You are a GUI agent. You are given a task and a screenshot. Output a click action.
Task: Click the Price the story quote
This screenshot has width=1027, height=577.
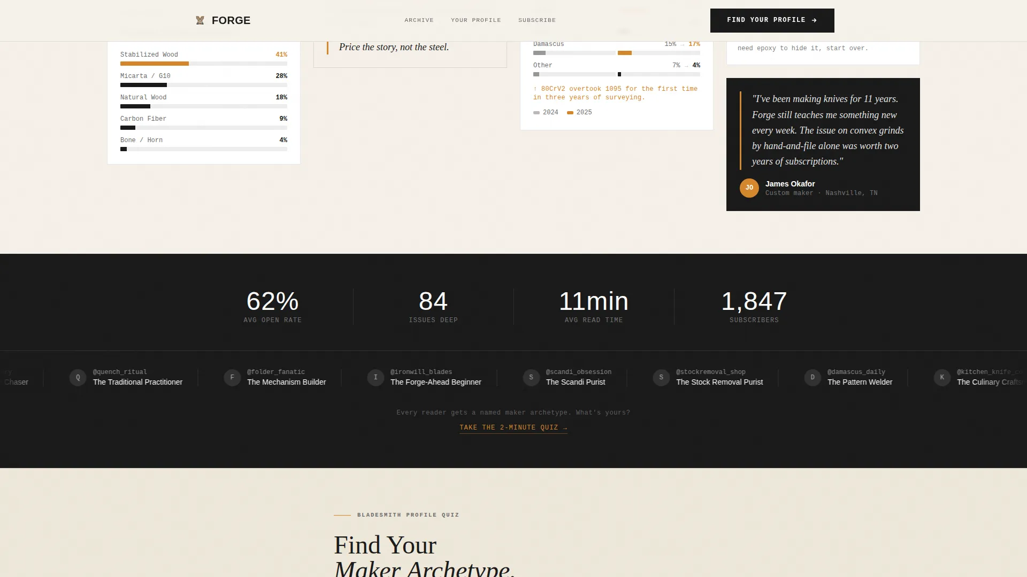pyautogui.click(x=394, y=47)
